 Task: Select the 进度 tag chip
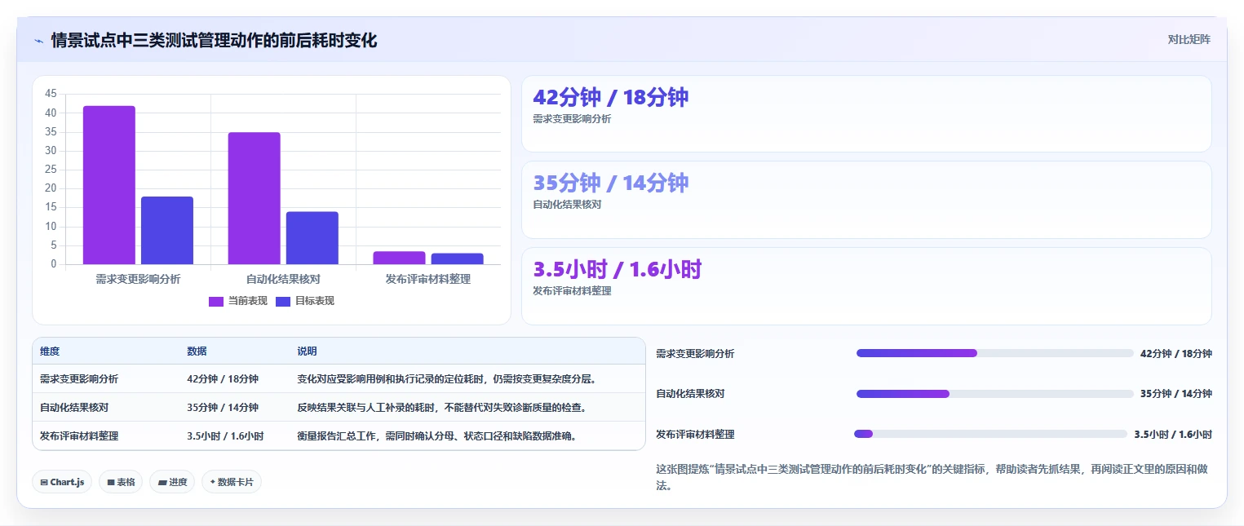pos(172,482)
